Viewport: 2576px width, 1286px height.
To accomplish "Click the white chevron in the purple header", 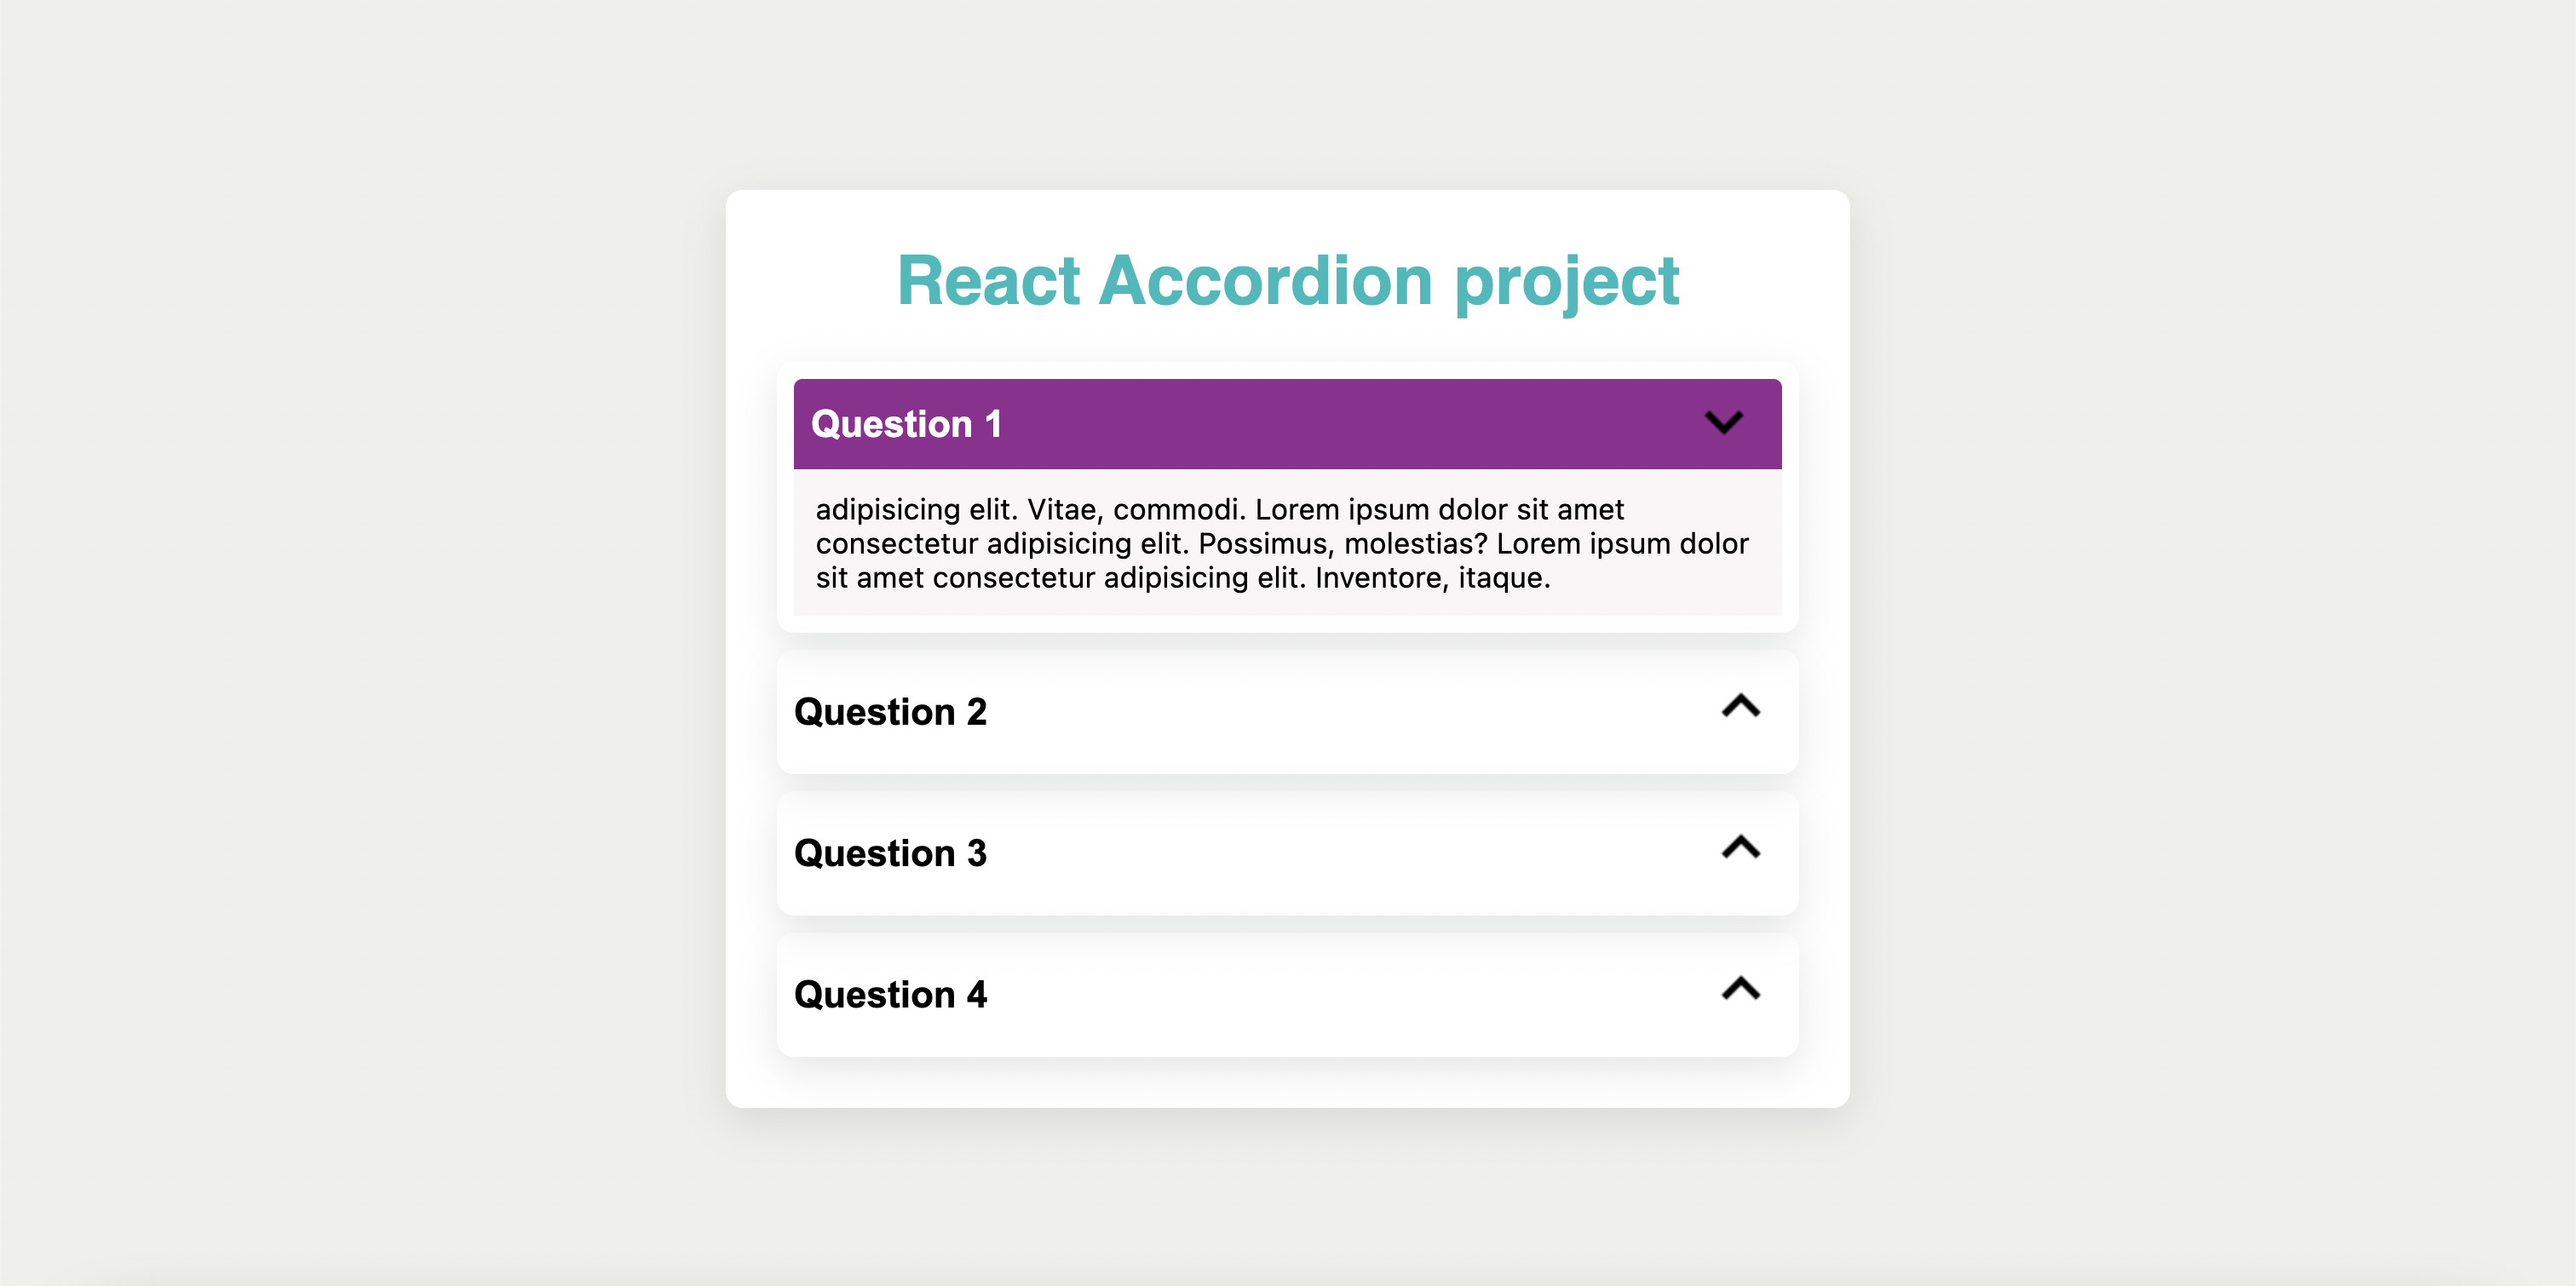I will 1724,424.
